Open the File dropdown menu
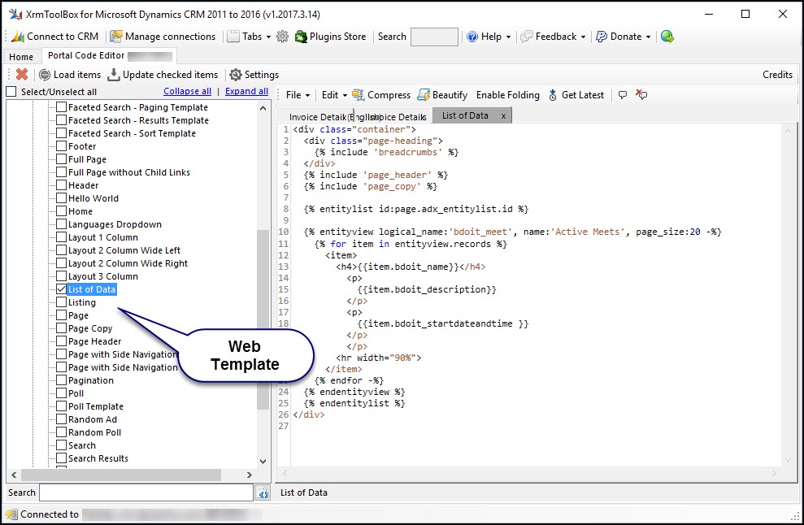The width and height of the screenshot is (804, 525). (295, 94)
